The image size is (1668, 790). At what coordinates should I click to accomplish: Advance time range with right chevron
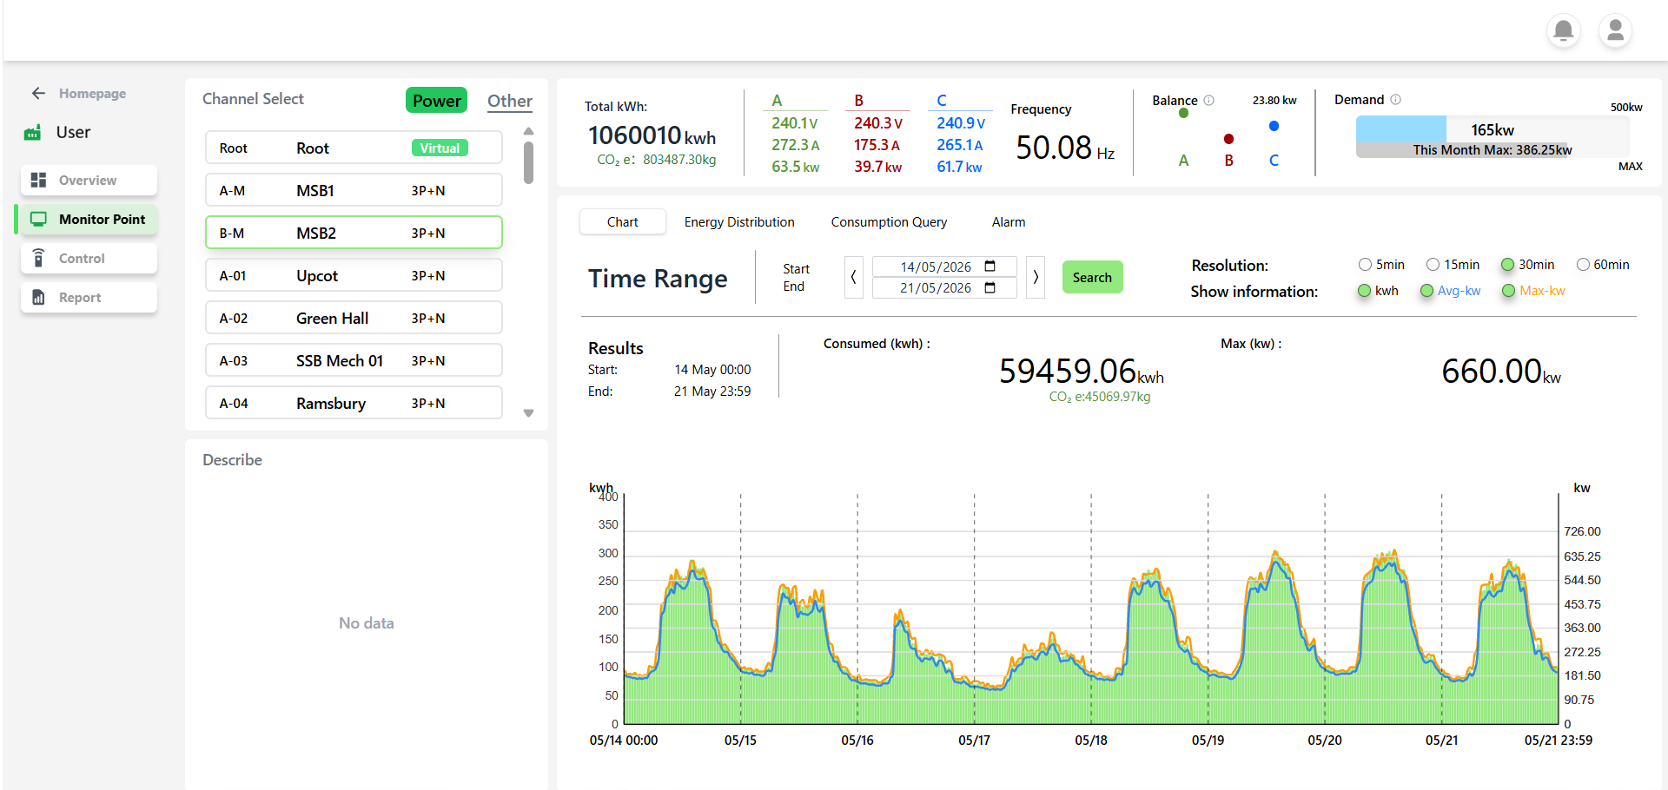pyautogui.click(x=1036, y=277)
